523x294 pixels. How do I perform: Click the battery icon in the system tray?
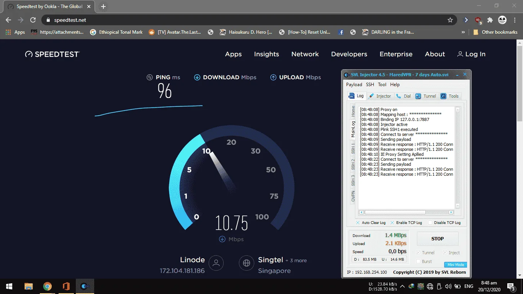click(x=457, y=286)
